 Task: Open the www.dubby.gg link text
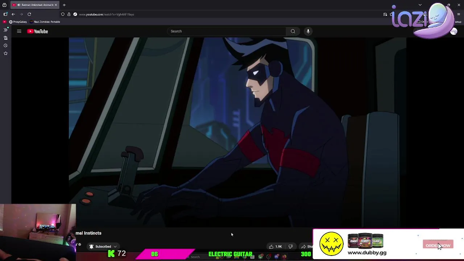(x=367, y=253)
